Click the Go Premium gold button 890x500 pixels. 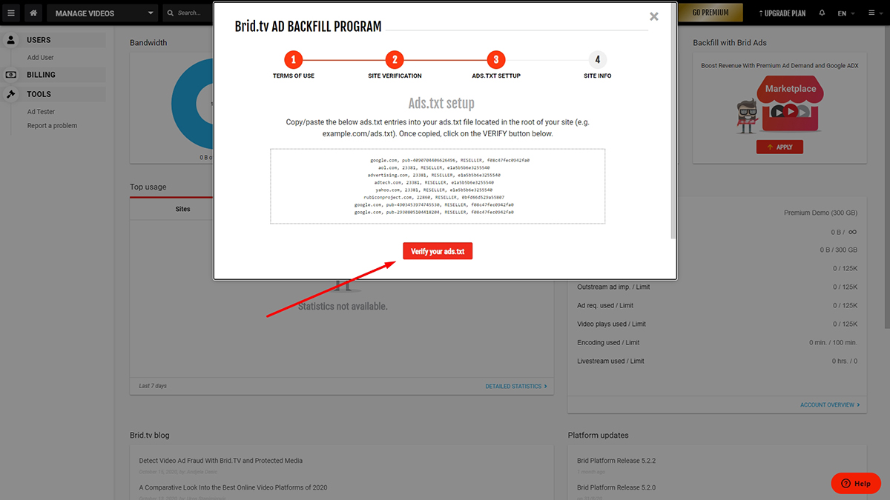710,13
